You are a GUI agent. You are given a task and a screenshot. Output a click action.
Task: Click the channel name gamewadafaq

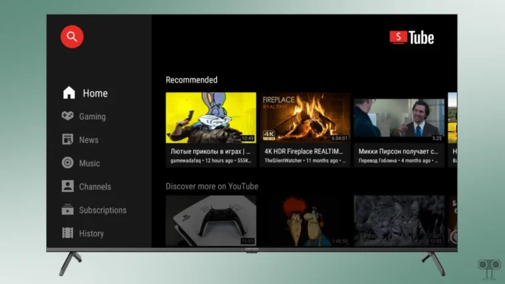185,160
